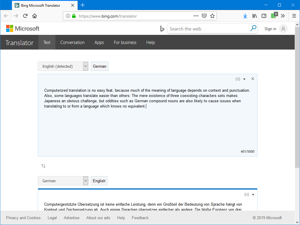Close the Bing Microsoft Translator tab

coord(73,5)
